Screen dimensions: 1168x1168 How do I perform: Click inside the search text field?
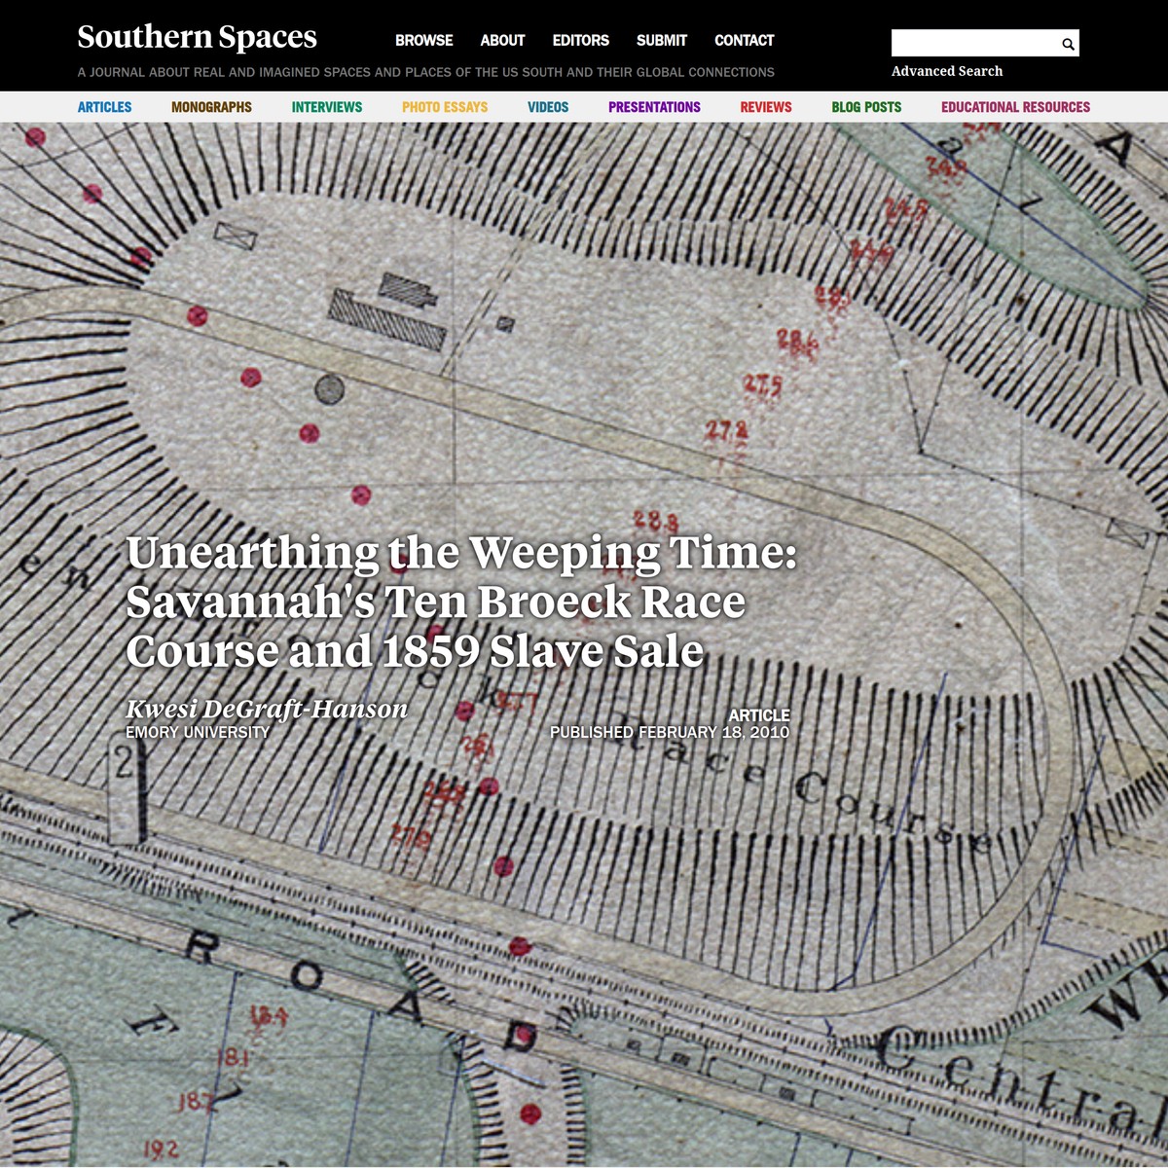tap(973, 44)
